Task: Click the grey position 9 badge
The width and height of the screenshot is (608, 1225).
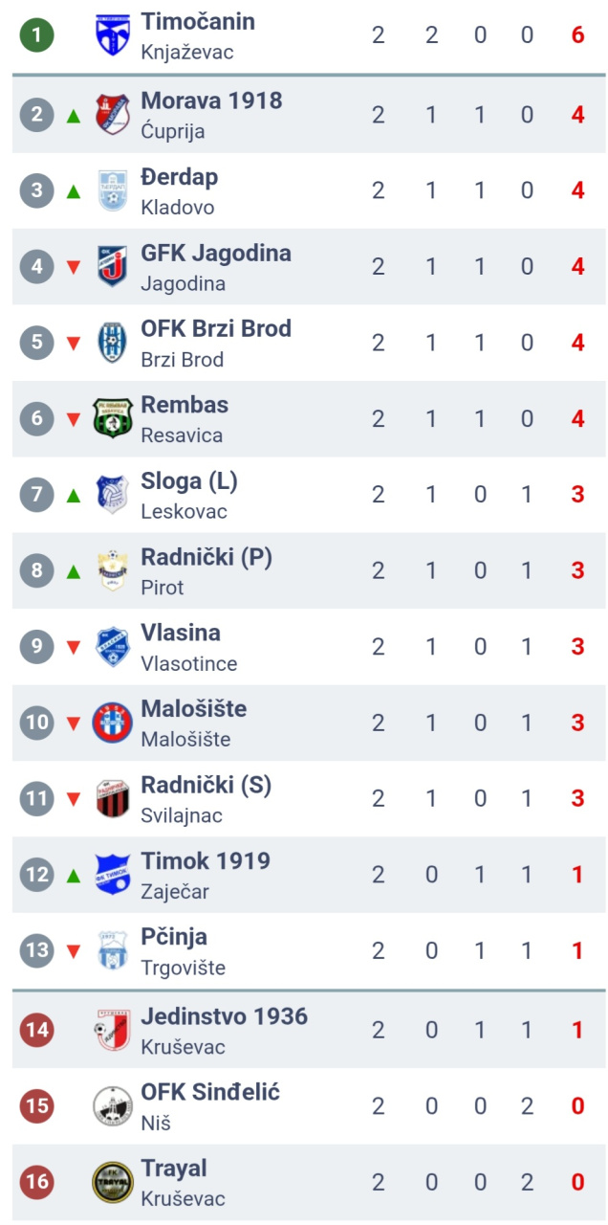Action: coord(37,647)
